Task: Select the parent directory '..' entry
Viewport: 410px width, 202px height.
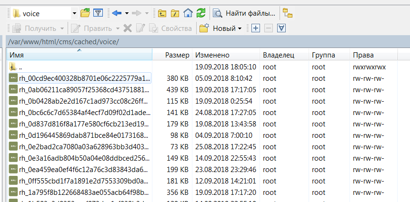Action: (21, 67)
